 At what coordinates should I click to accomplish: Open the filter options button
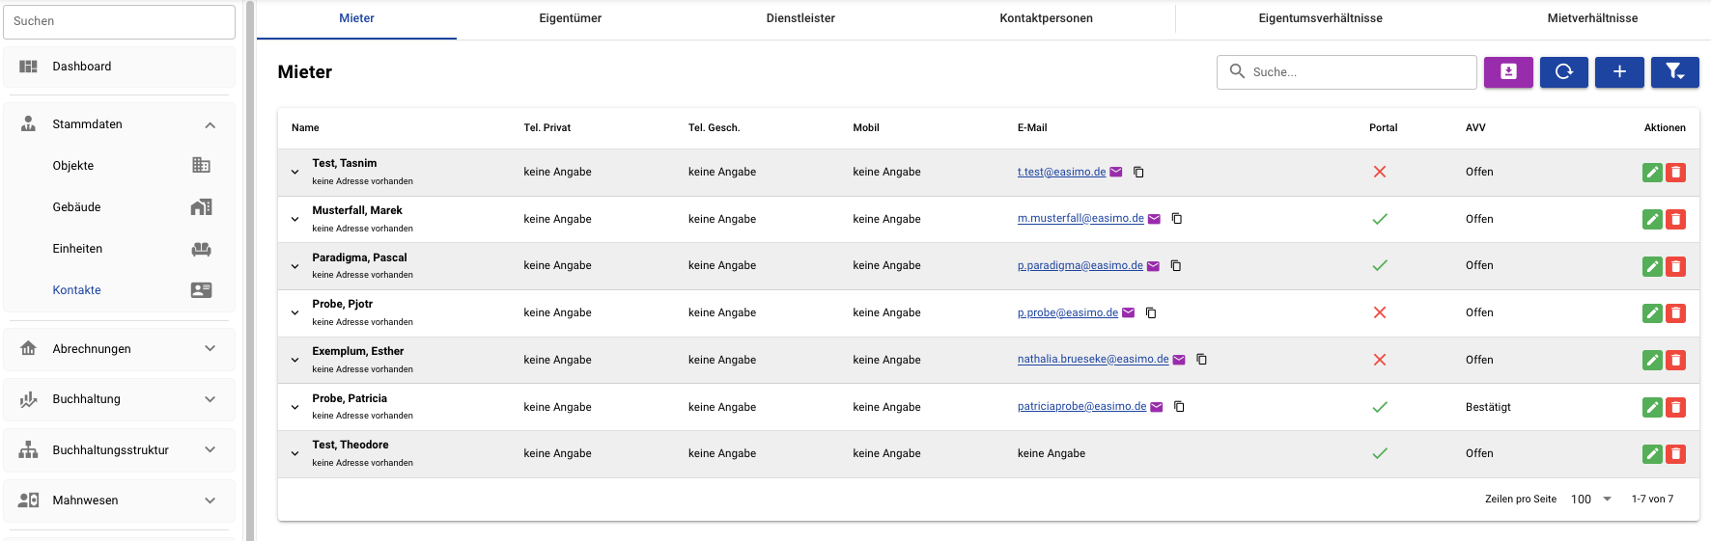point(1675,72)
